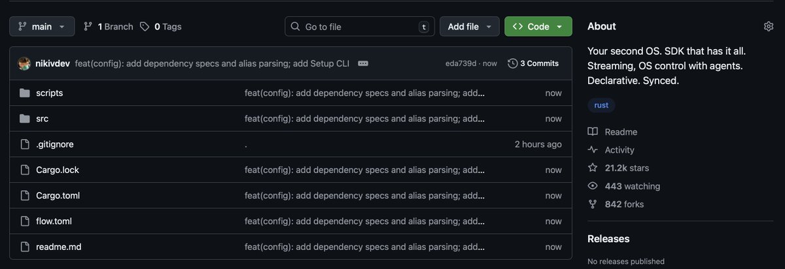Viewport: 785px width, 269px height.
Task: Click 'No releases published' text
Action: [626, 261]
